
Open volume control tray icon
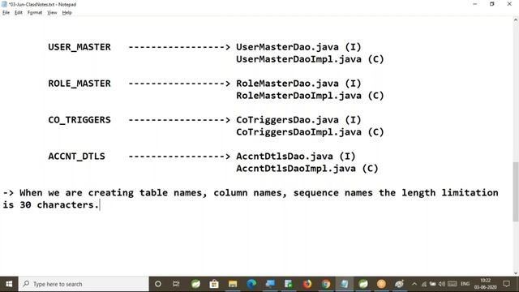pyautogui.click(x=442, y=284)
